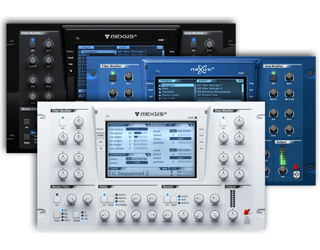Toggle Filter Modifier on button on blue skin

coord(113,78)
